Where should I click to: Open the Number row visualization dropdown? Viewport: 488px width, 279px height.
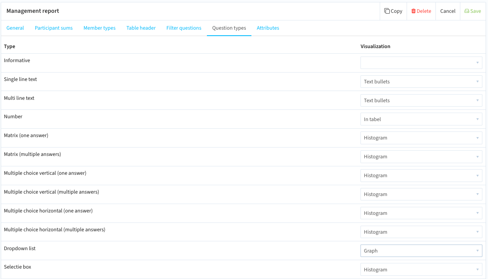point(421,119)
